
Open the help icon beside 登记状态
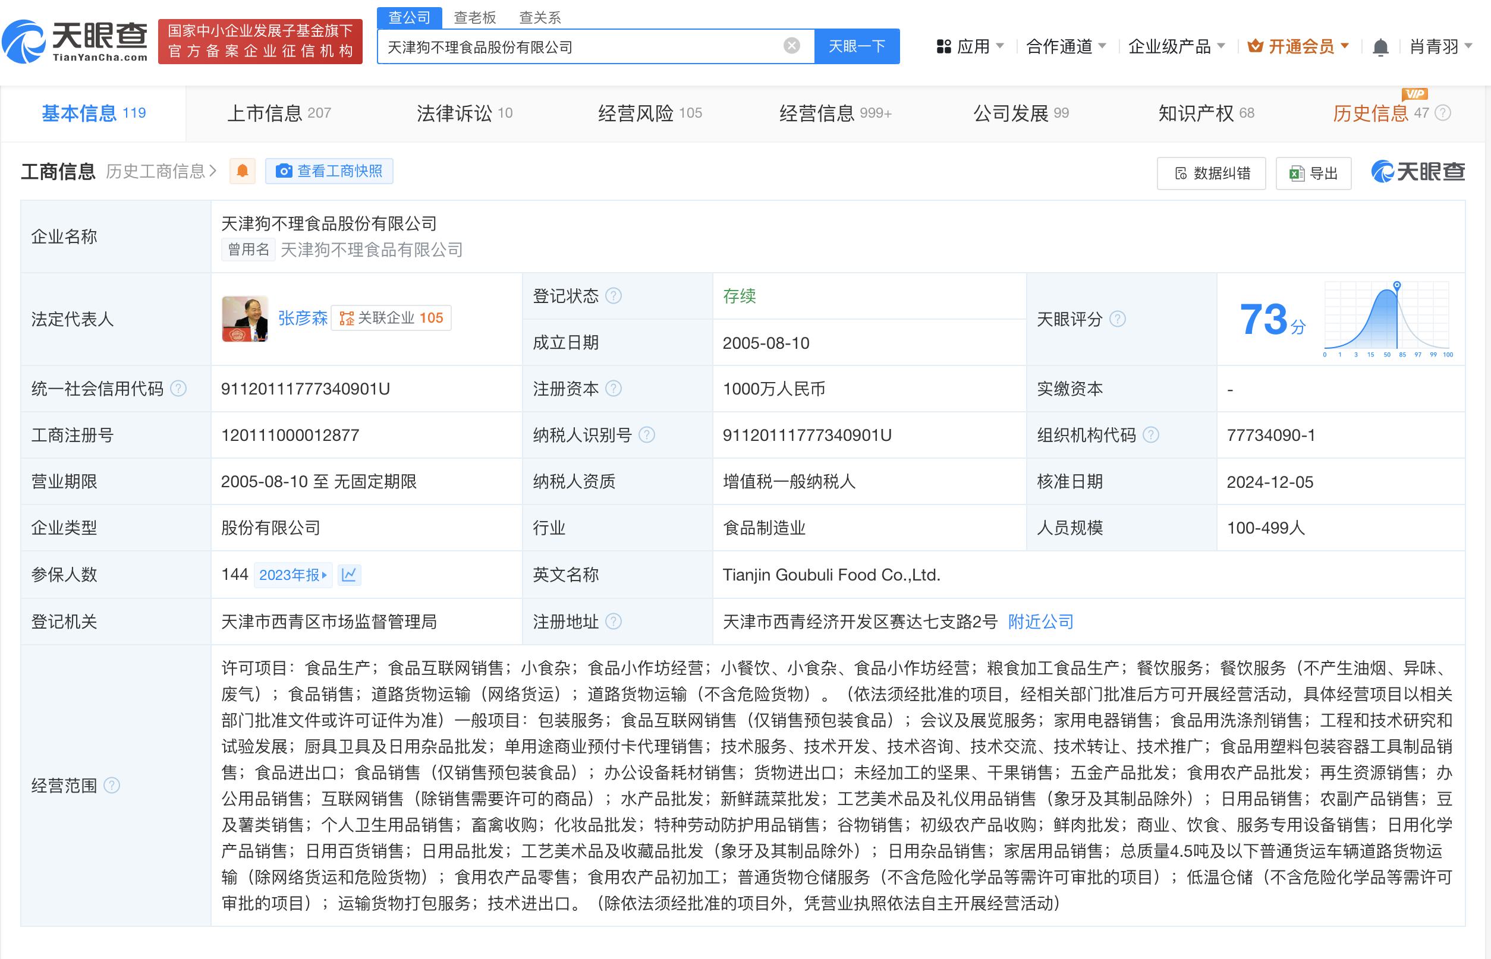tap(614, 296)
